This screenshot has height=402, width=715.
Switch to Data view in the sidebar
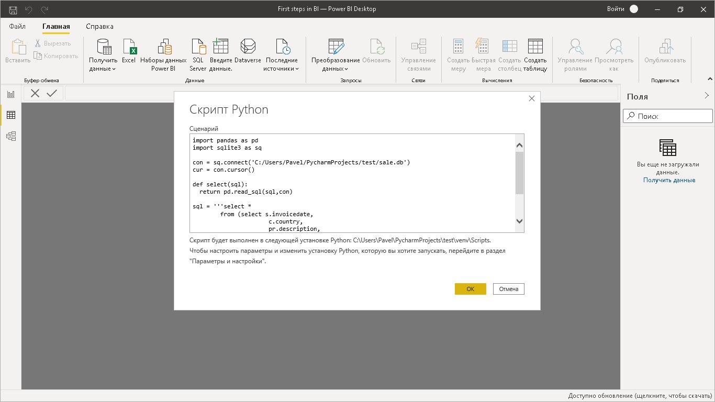click(x=11, y=115)
